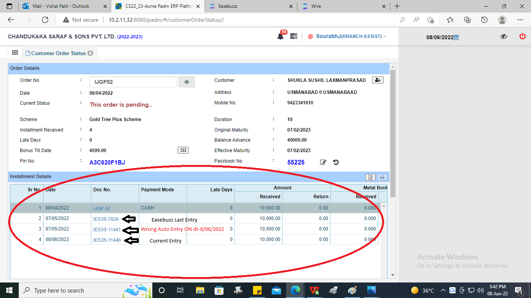Image resolution: width=531 pixels, height=298 pixels.
Task: Open Windows Task View
Action: (x=180, y=290)
